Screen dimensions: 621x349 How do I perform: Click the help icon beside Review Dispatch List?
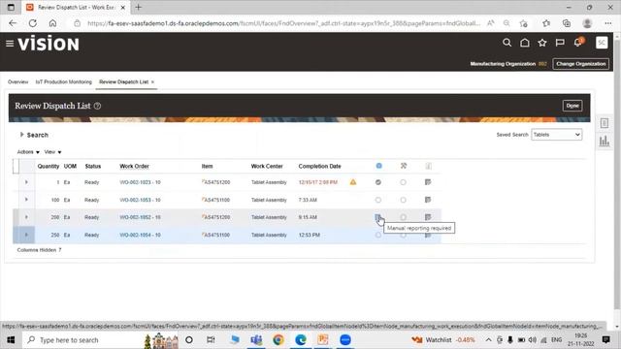[x=97, y=106]
